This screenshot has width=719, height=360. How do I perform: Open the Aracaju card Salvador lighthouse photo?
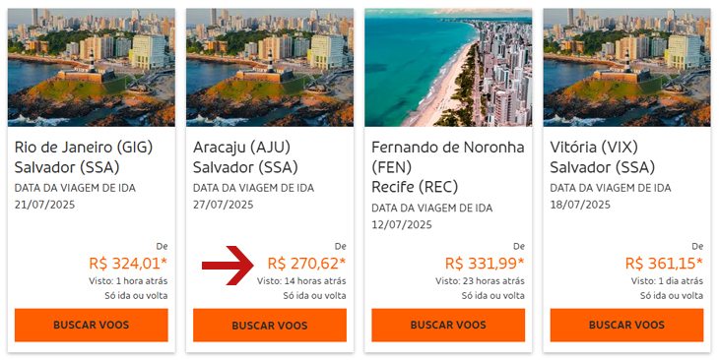click(270, 67)
